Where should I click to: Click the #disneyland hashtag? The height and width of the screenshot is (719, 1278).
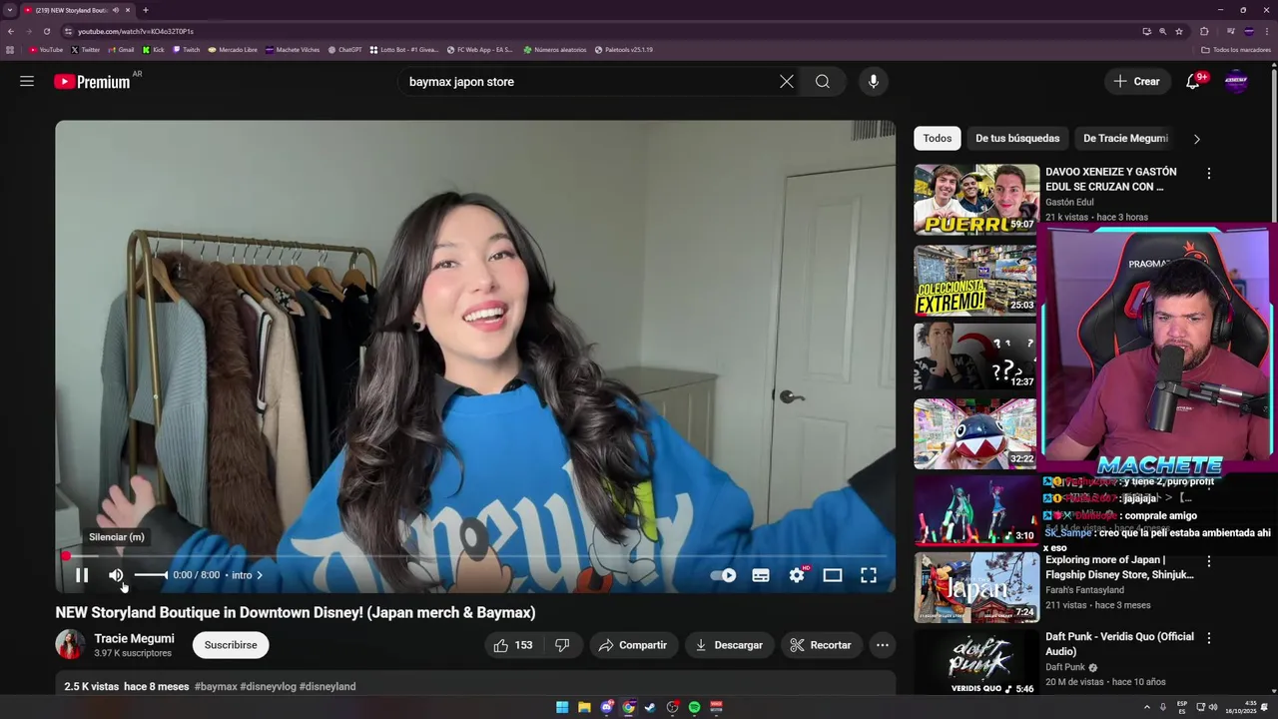pyautogui.click(x=327, y=687)
